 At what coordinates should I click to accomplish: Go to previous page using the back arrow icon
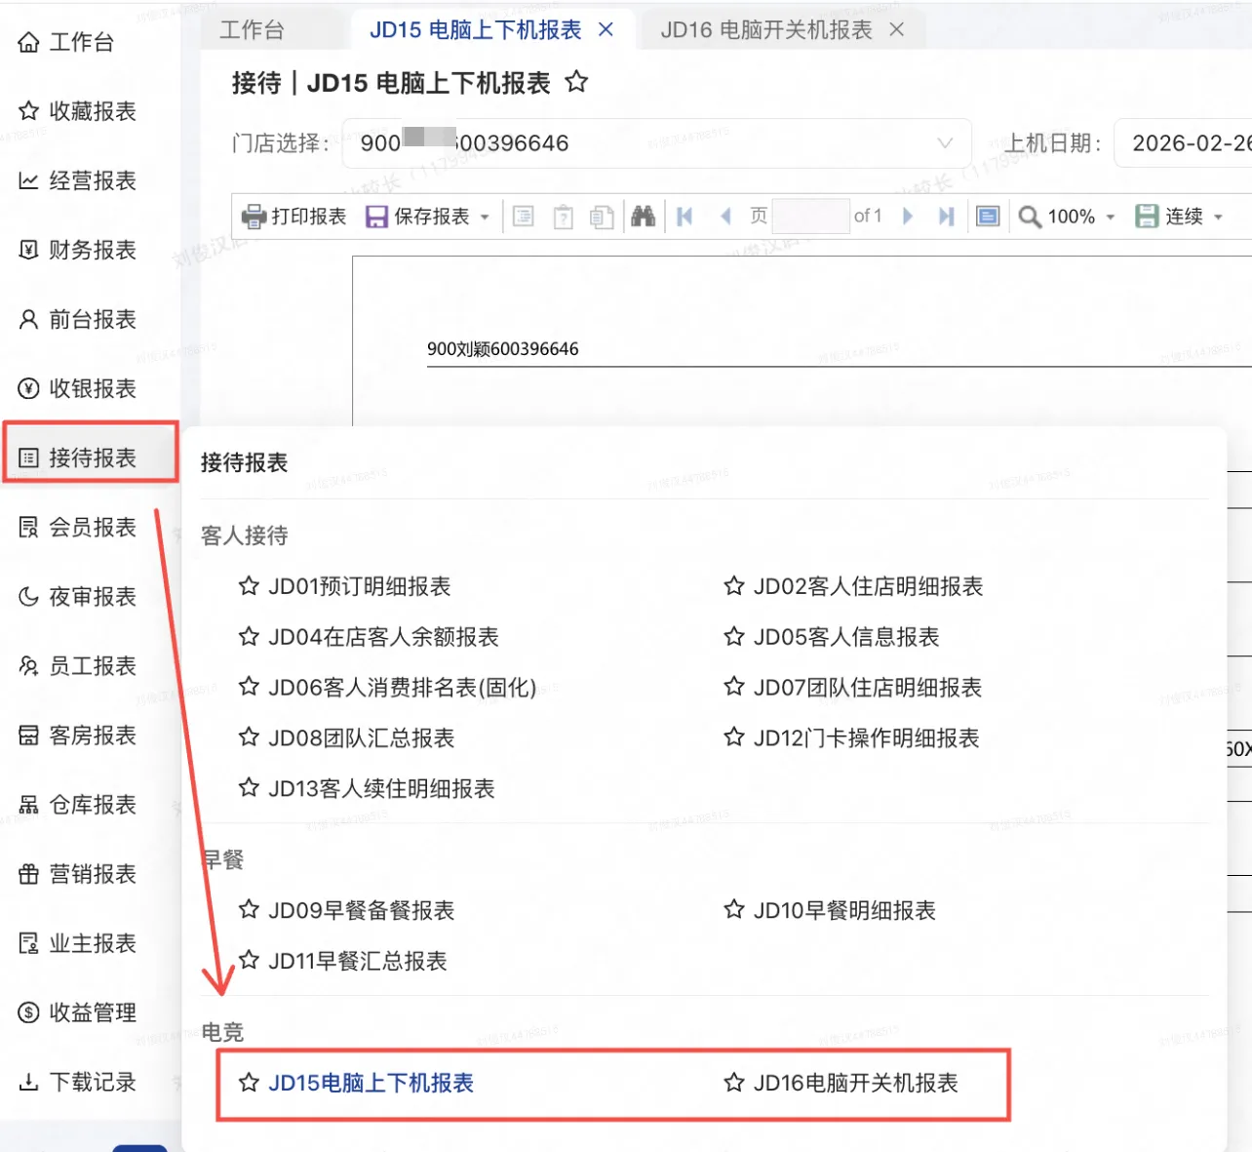(725, 216)
